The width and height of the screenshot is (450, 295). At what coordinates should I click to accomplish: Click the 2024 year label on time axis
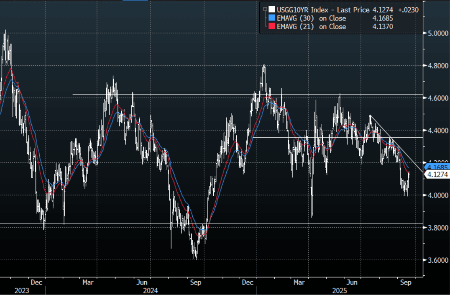point(150,290)
